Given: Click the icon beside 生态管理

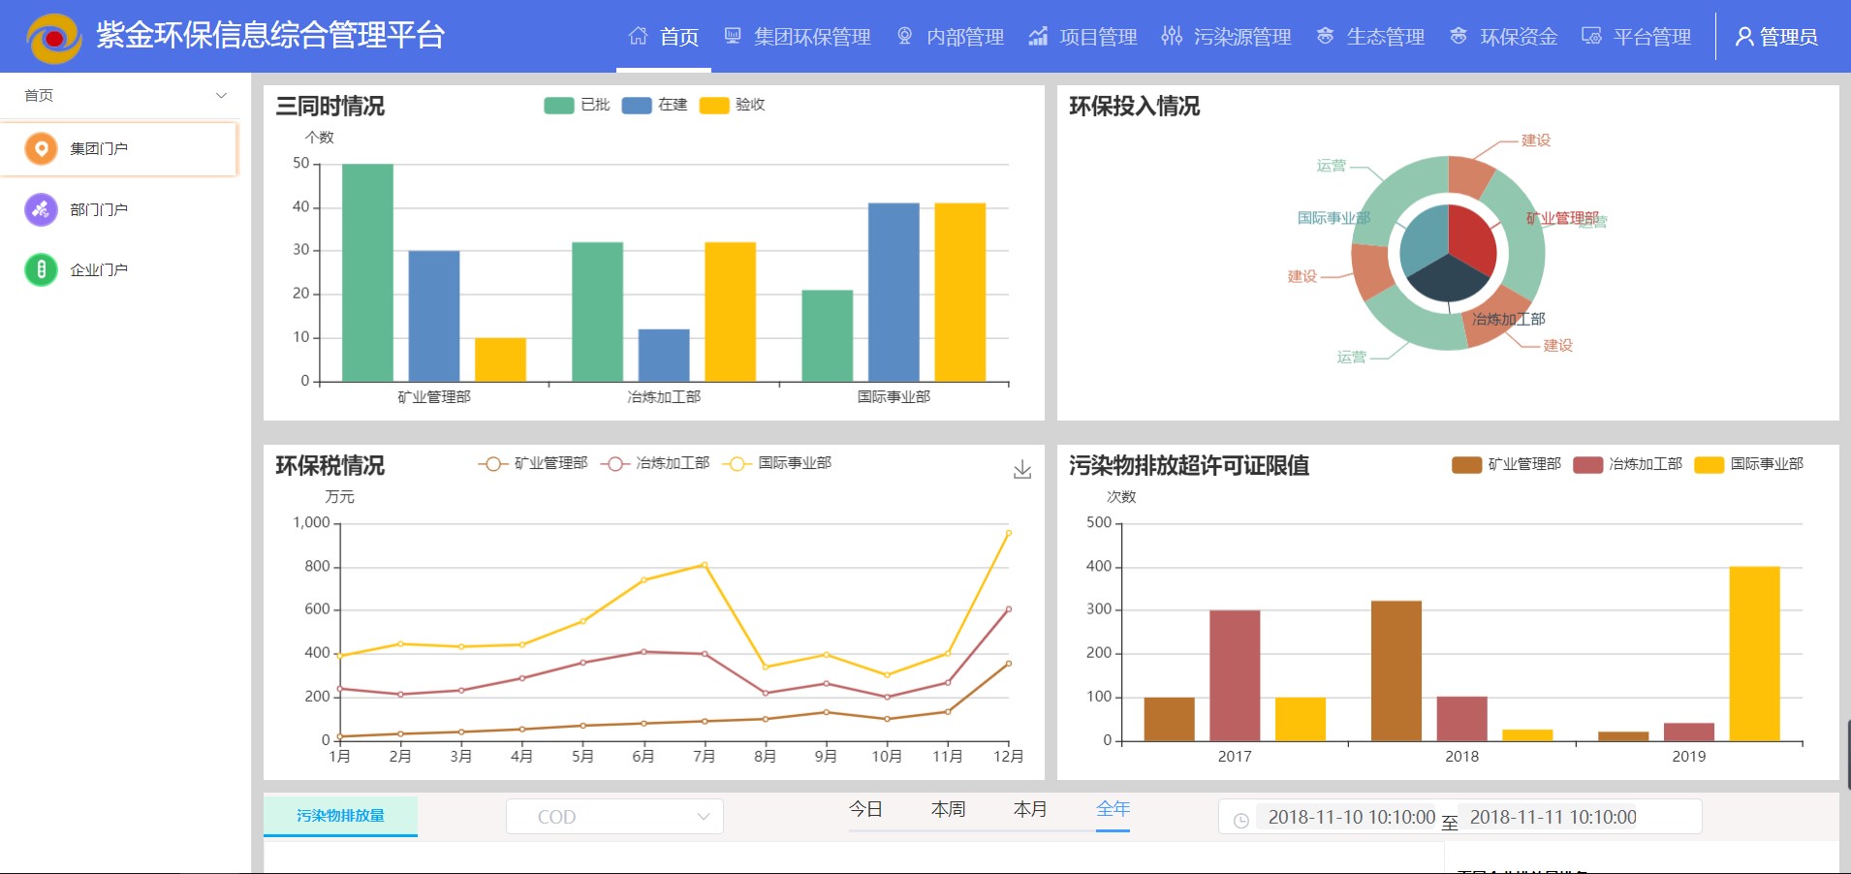Looking at the screenshot, I should tap(1325, 36).
